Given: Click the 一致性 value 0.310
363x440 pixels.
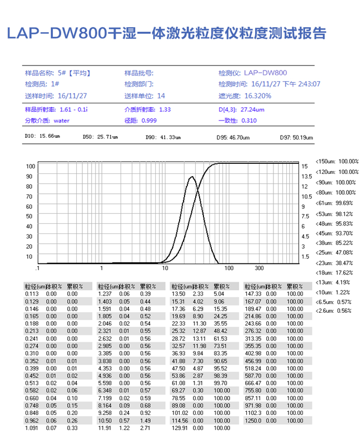Looking at the screenshot, I should click(x=248, y=121).
